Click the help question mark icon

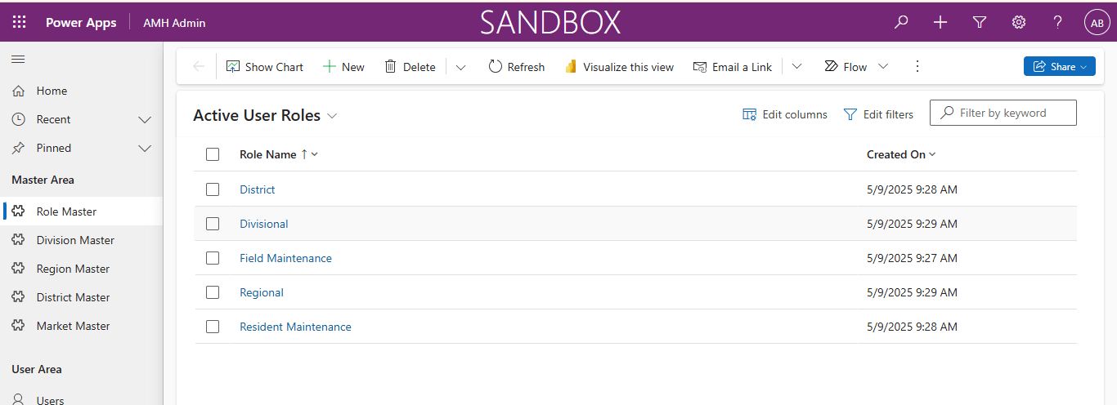click(x=1057, y=22)
